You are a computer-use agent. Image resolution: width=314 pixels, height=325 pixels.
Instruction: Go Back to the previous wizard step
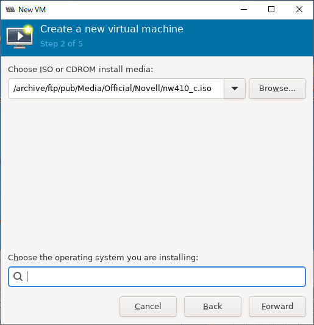click(x=213, y=307)
